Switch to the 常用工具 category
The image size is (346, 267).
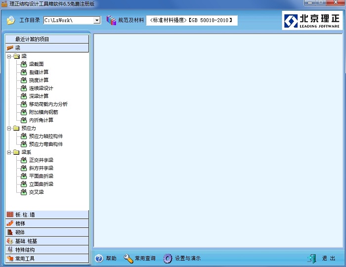tap(47, 259)
